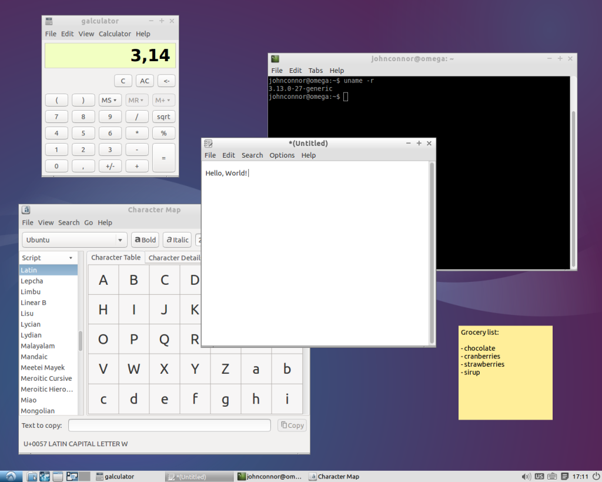The width and height of the screenshot is (602, 482).
Task: Click the US keyboard layout indicator
Action: pyautogui.click(x=540, y=476)
